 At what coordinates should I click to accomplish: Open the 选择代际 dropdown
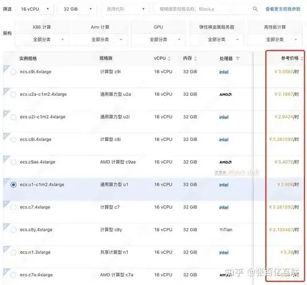coord(126,9)
